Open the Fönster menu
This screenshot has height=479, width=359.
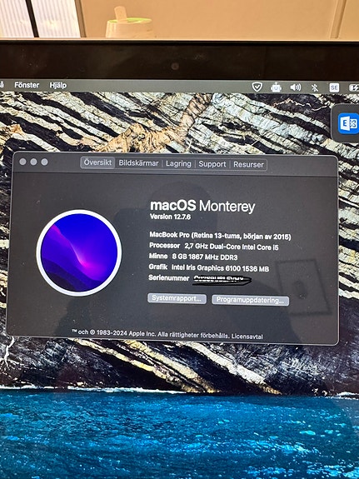pyautogui.click(x=27, y=85)
